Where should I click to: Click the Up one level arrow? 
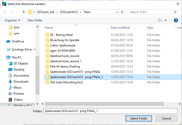(x=24, y=12)
